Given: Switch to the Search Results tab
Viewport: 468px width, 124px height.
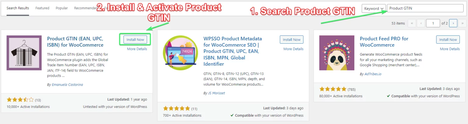Looking at the screenshot, I should coord(18,8).
